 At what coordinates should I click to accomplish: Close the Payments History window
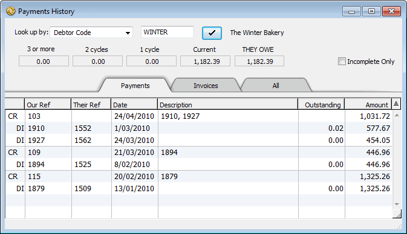pos(391,11)
